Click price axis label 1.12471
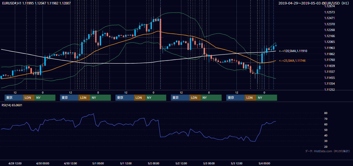353x166 pixels. click(x=330, y=18)
